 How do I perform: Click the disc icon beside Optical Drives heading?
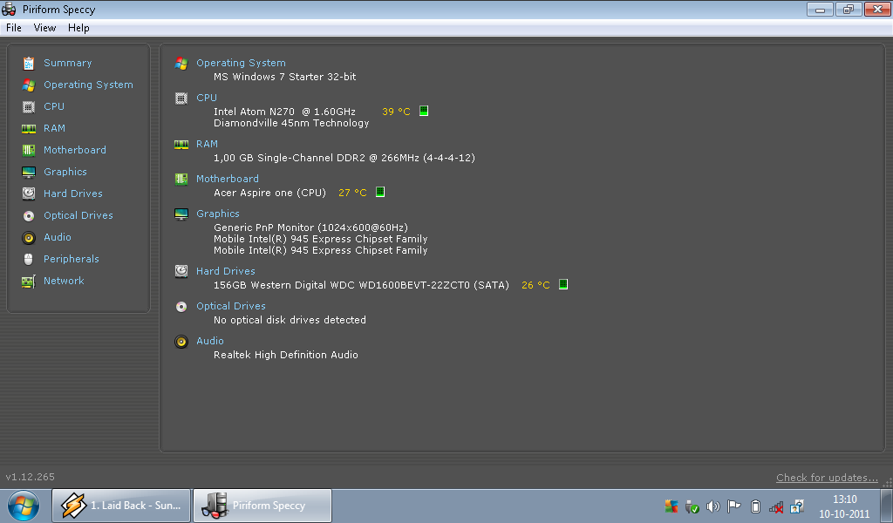[x=181, y=307]
